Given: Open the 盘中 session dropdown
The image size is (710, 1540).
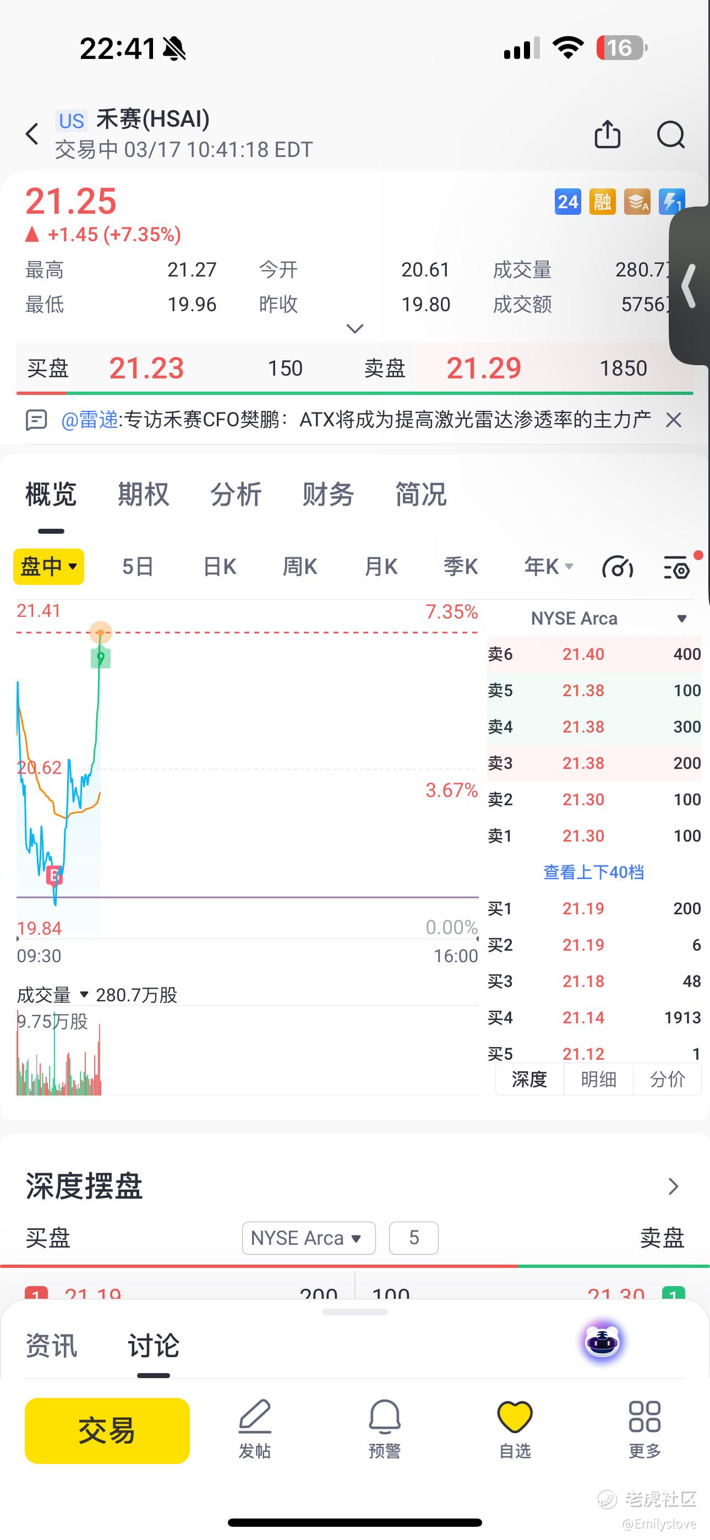Looking at the screenshot, I should point(48,566).
